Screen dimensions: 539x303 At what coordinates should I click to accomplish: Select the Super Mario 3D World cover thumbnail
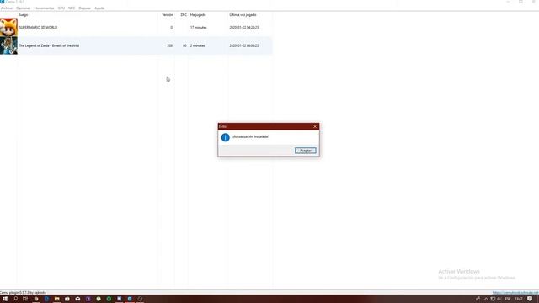click(x=8, y=28)
